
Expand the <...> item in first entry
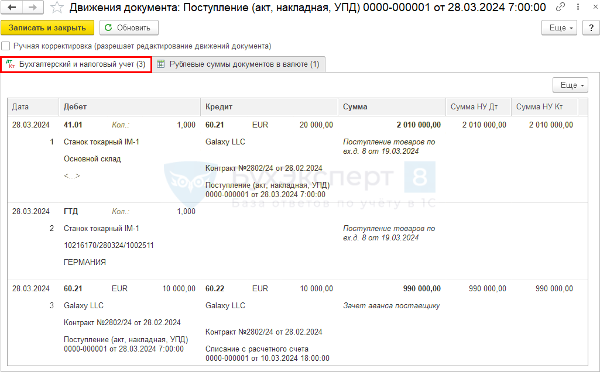[72, 175]
